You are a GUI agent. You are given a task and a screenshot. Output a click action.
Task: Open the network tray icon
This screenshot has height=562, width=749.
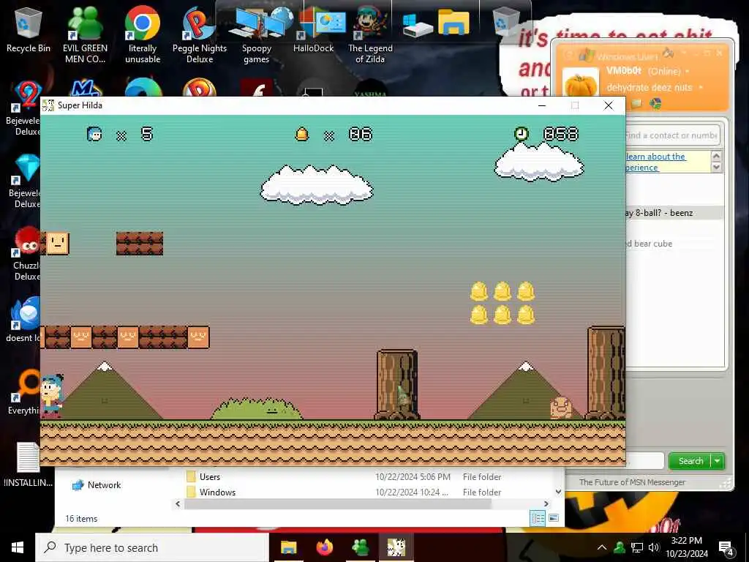[x=637, y=547]
